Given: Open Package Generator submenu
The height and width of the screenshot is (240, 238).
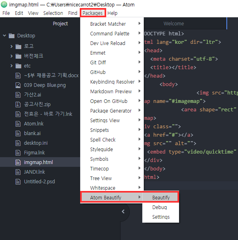Looking at the screenshot, I should [112, 111].
